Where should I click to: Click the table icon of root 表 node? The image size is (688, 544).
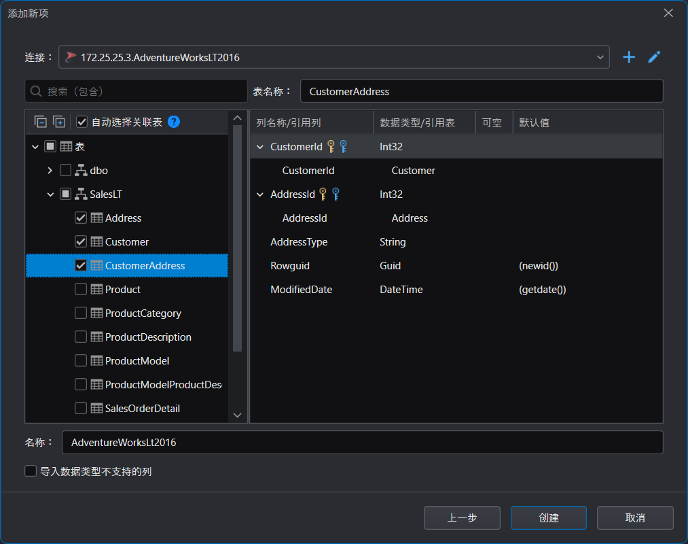click(67, 146)
